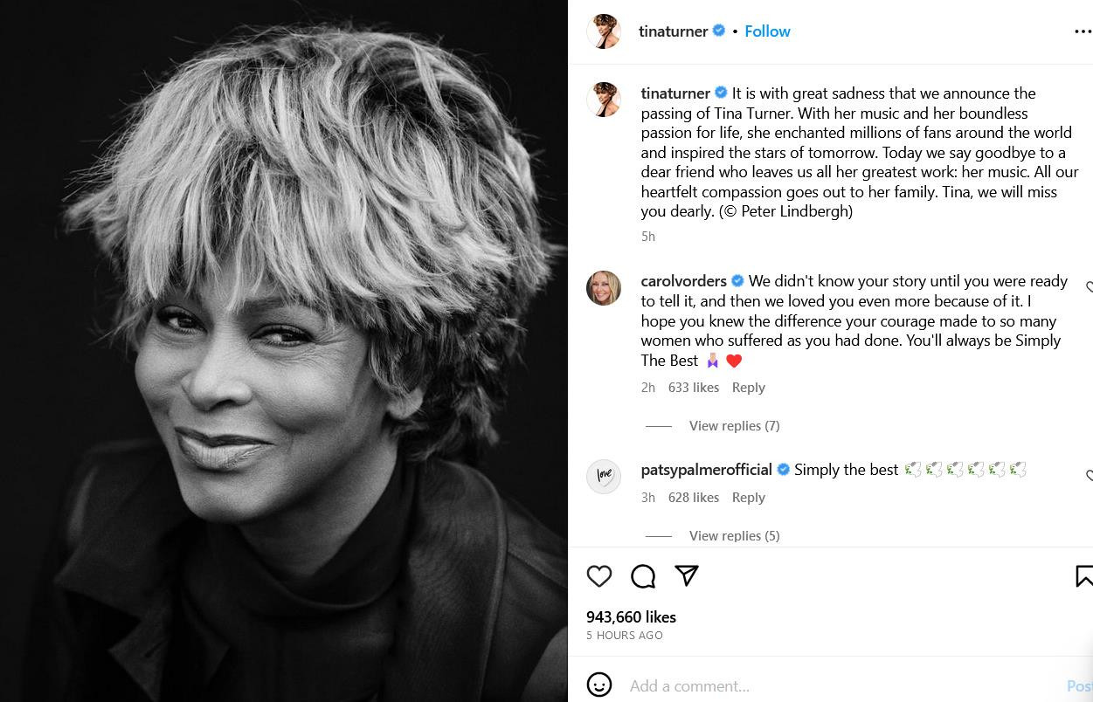The image size is (1093, 702).
Task: Expand View replies (5)
Action: click(734, 536)
